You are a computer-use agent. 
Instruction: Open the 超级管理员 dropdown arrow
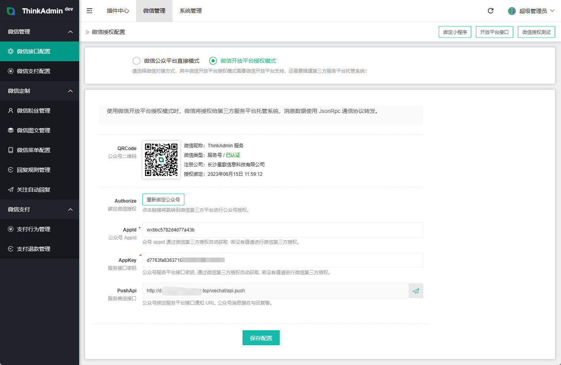pyautogui.click(x=552, y=11)
